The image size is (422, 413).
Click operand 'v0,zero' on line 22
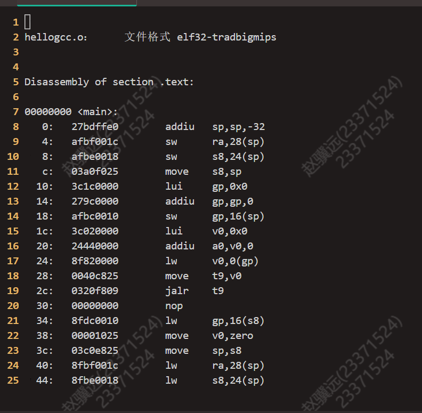[232, 336]
